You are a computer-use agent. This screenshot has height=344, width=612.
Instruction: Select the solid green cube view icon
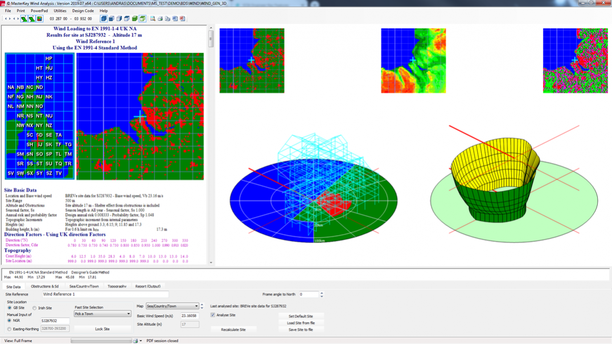[x=135, y=18]
